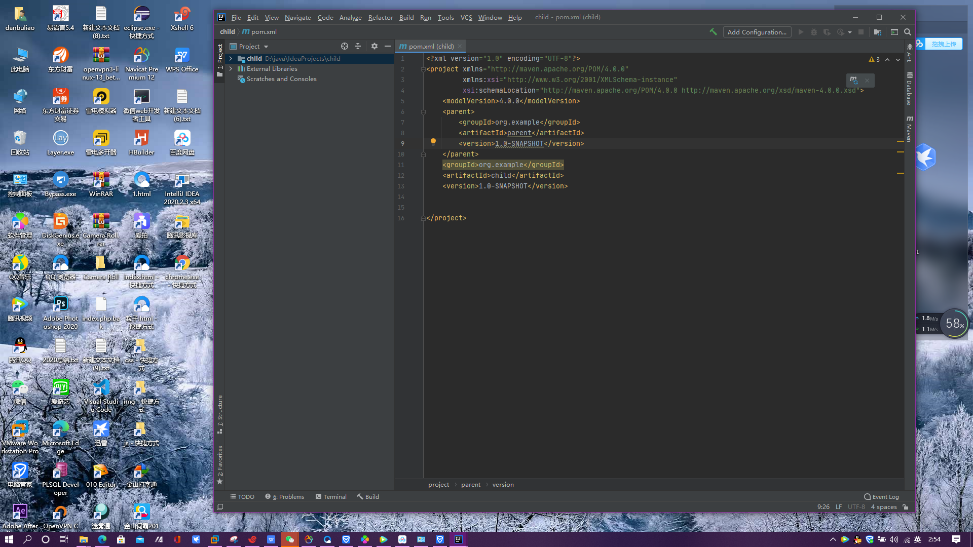The width and height of the screenshot is (973, 547).
Task: Click Add Configuration button
Action: point(757,32)
